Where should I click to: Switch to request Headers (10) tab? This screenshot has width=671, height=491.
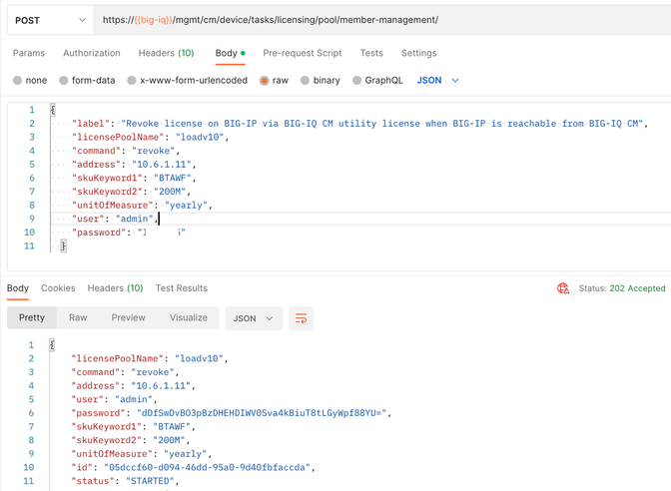[x=166, y=53]
